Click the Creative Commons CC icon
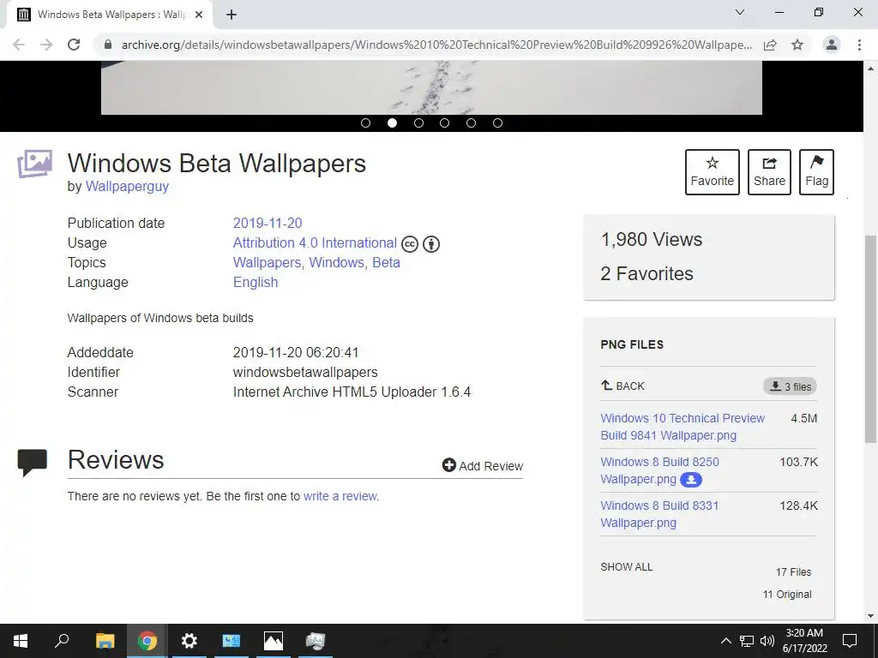Viewport: 878px width, 658px height. [410, 244]
